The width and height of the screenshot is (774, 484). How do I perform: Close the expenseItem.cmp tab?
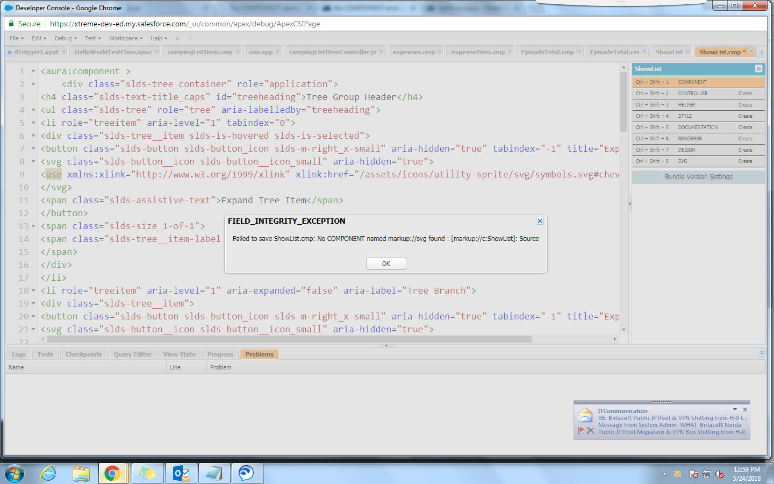click(510, 51)
